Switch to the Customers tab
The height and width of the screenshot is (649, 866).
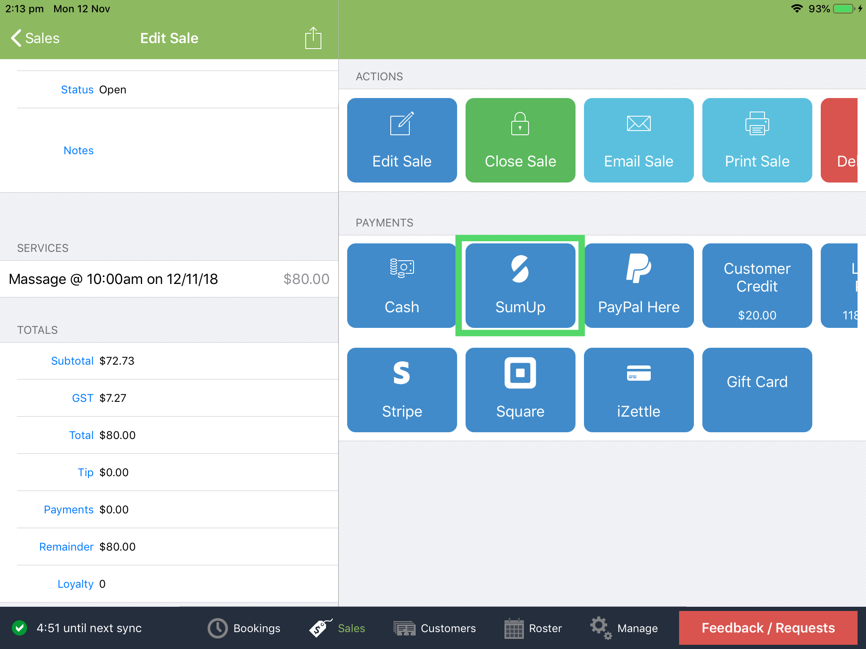435,628
